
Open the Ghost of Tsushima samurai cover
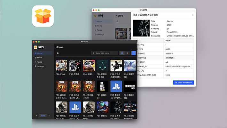[116, 66]
